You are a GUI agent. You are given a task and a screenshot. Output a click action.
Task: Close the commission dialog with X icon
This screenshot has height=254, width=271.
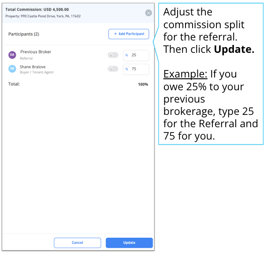[148, 13]
